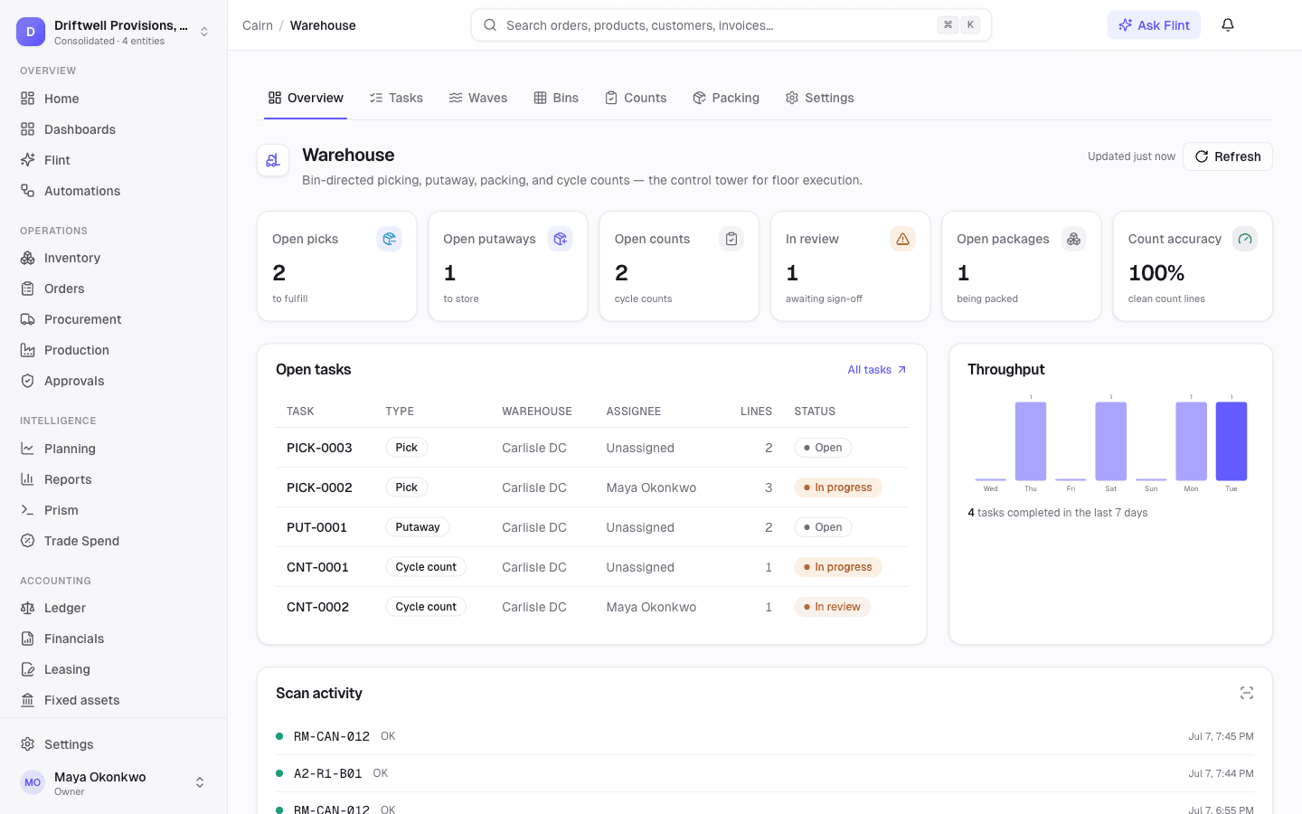Open Home in the sidebar
Viewport: 1302px width, 814px height.
(x=113, y=99)
